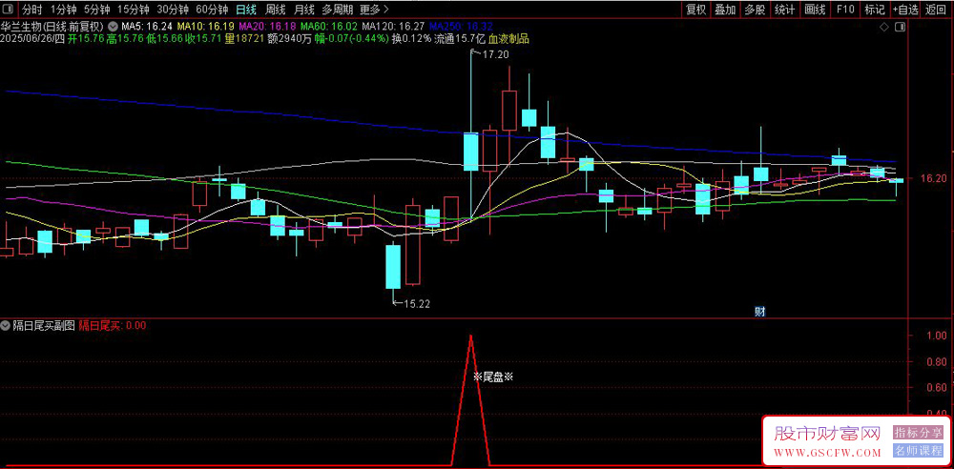Screen dimensions: 954x469
Task: Switch to the 月线 monthly chart tab
Action: (303, 10)
